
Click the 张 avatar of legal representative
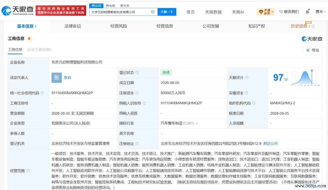coord(57,78)
